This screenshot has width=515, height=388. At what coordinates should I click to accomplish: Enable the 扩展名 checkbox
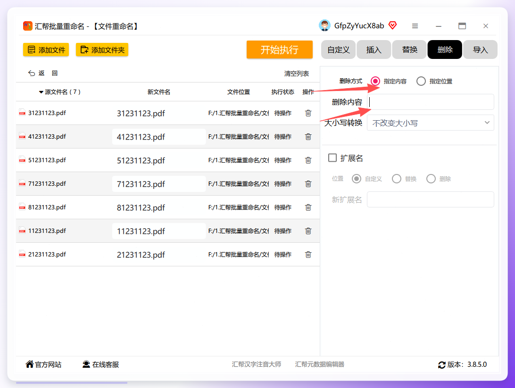pyautogui.click(x=332, y=158)
